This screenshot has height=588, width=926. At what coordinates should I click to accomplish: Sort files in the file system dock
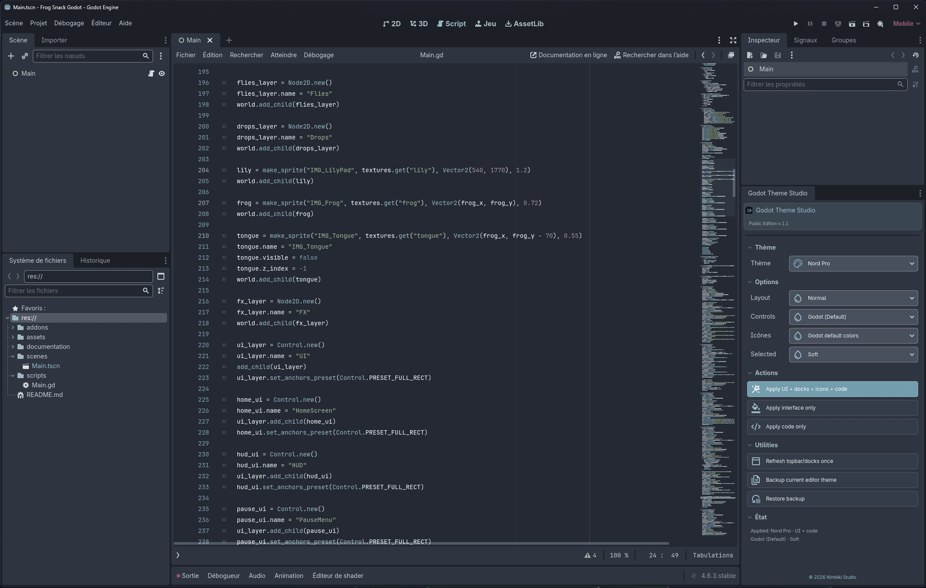[161, 291]
